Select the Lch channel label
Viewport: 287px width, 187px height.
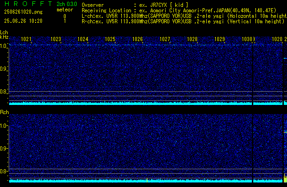tap(4, 32)
